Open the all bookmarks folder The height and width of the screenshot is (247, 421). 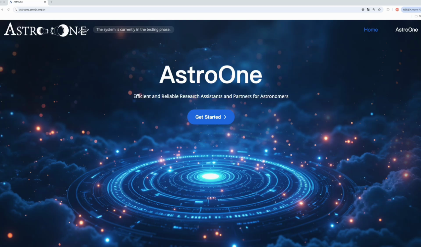coord(417,16)
